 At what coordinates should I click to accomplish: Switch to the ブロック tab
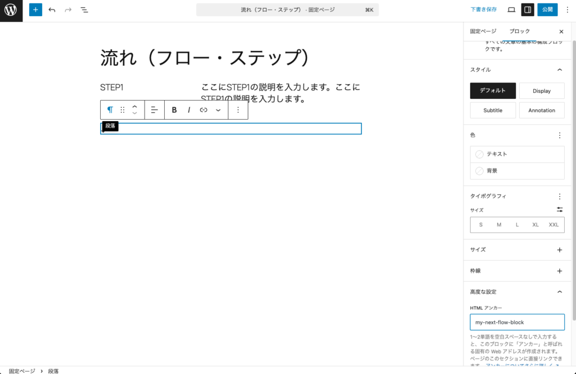point(519,31)
